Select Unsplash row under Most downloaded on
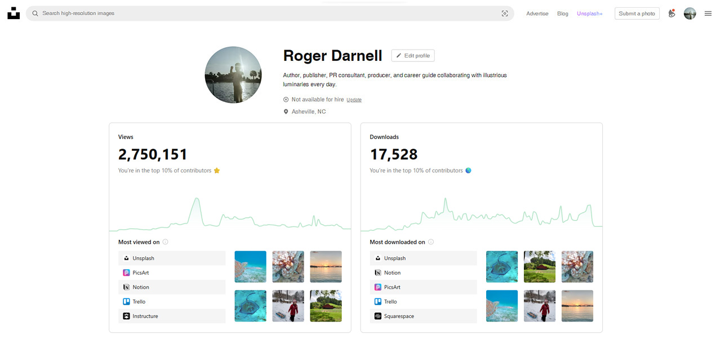 [424, 258]
